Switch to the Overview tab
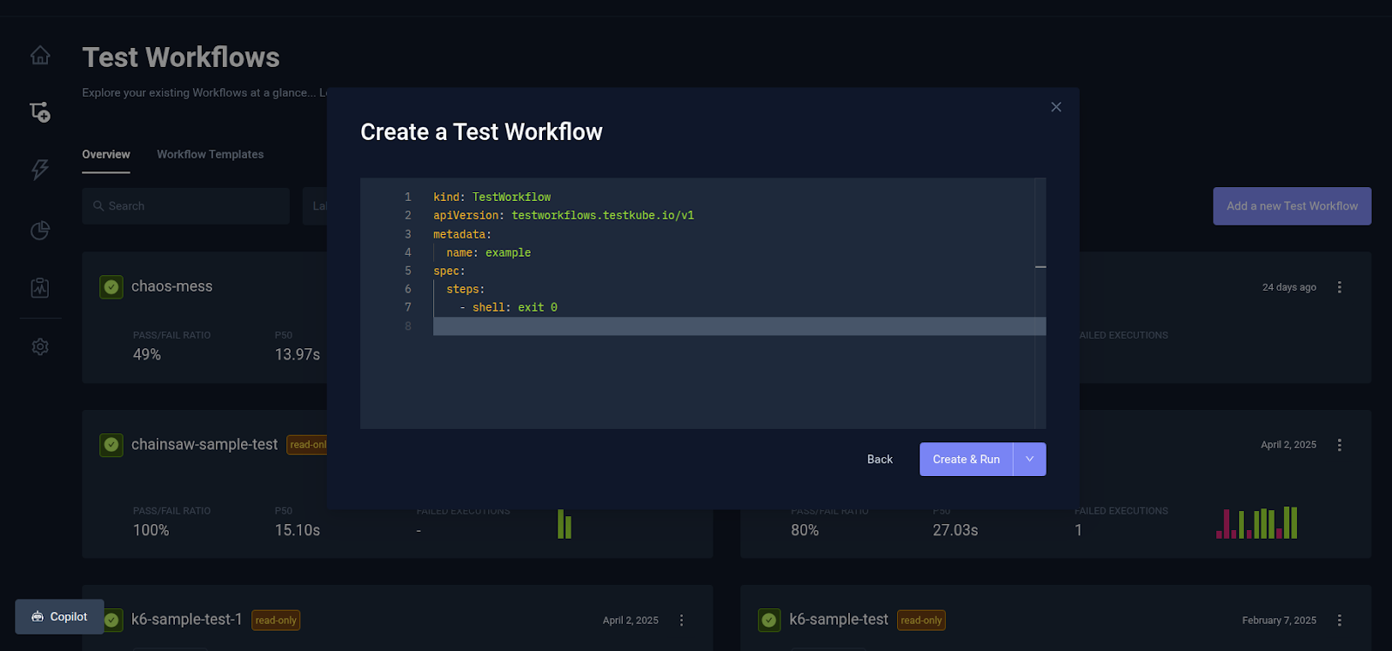Screen dimensions: 1392x651 coord(106,154)
